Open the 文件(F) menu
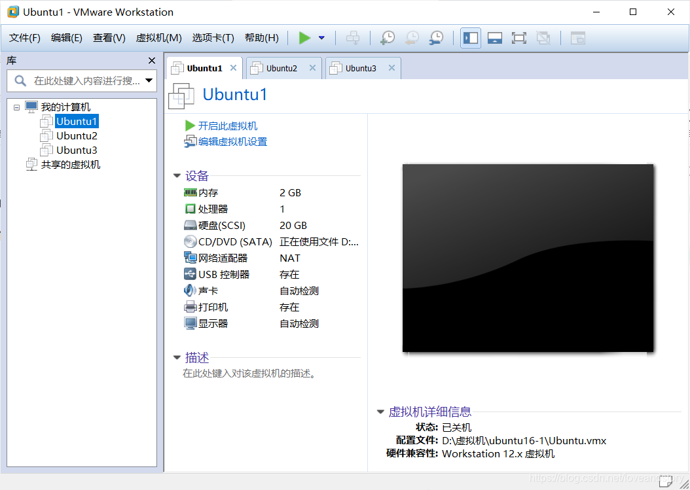Image resolution: width=690 pixels, height=490 pixels. pyautogui.click(x=25, y=38)
